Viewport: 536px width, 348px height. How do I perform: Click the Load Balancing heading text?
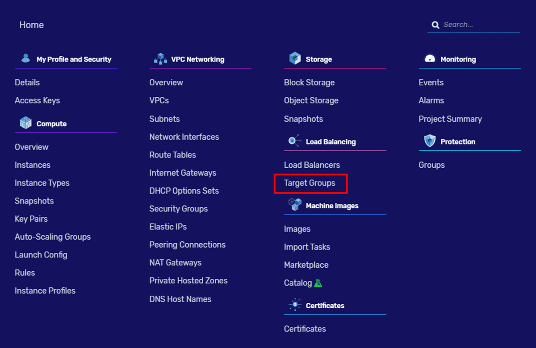pyautogui.click(x=331, y=142)
